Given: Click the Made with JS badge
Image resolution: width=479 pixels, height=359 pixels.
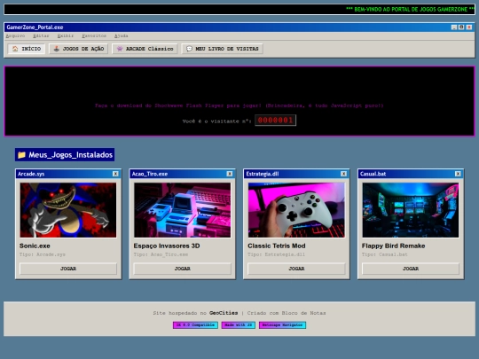Looking at the screenshot, I should [239, 325].
